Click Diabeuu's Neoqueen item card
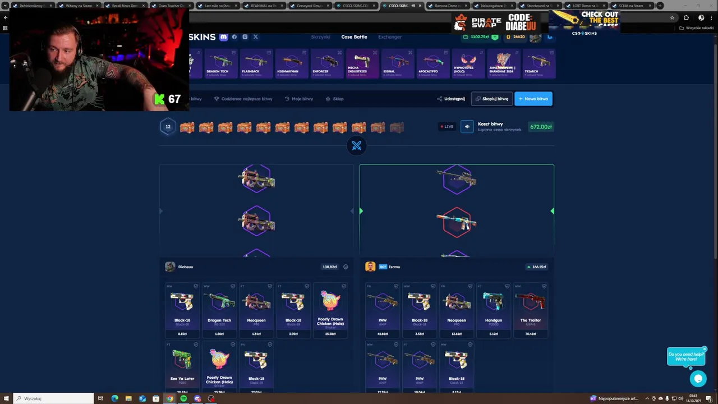718x404 pixels. click(256, 310)
